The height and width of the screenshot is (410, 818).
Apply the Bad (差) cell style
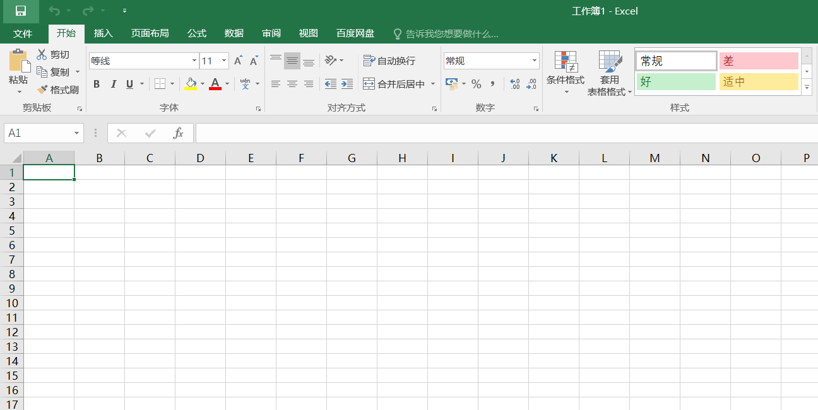[x=759, y=61]
